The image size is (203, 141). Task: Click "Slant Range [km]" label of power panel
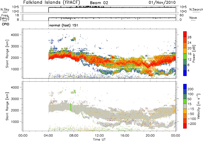pyautogui.click(x=7, y=54)
